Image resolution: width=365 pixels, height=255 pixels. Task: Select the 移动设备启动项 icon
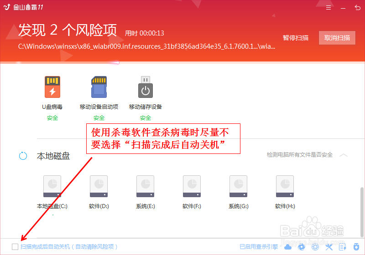(99, 87)
